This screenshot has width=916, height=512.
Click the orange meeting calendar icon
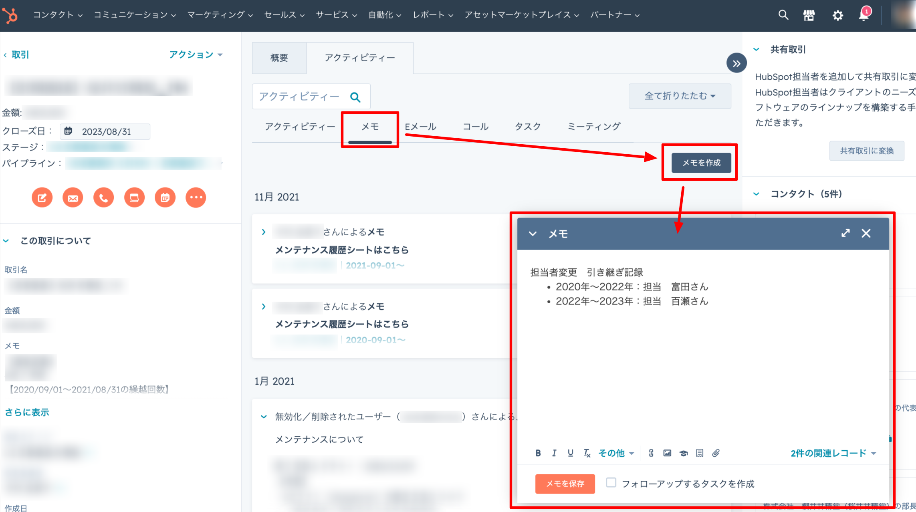click(165, 198)
